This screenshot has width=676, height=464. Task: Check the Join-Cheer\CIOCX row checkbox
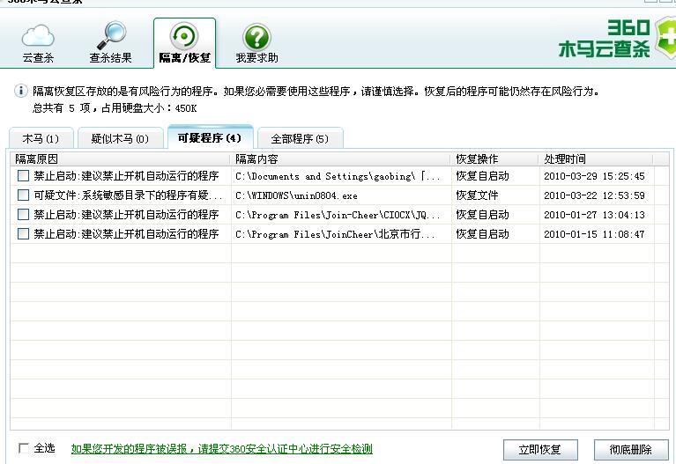23,214
